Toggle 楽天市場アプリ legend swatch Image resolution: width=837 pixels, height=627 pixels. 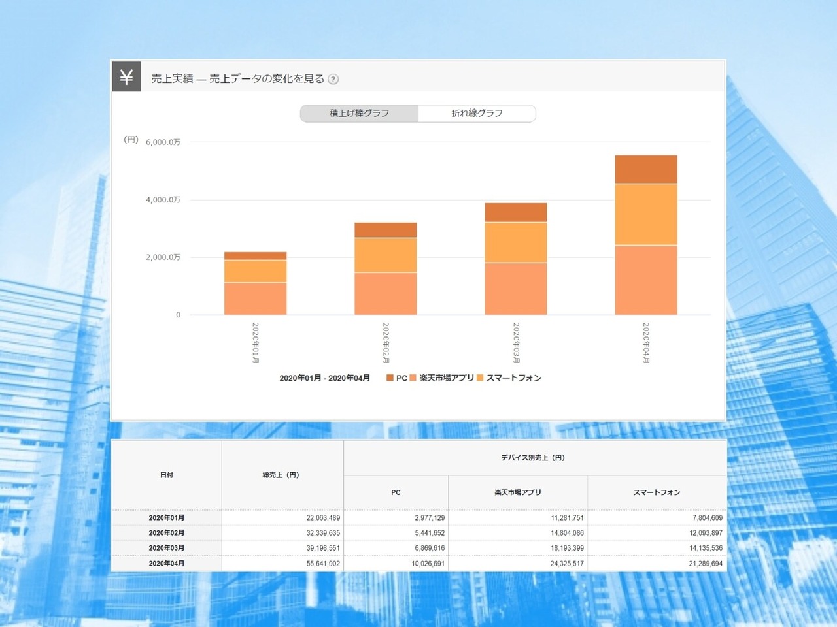click(x=413, y=378)
